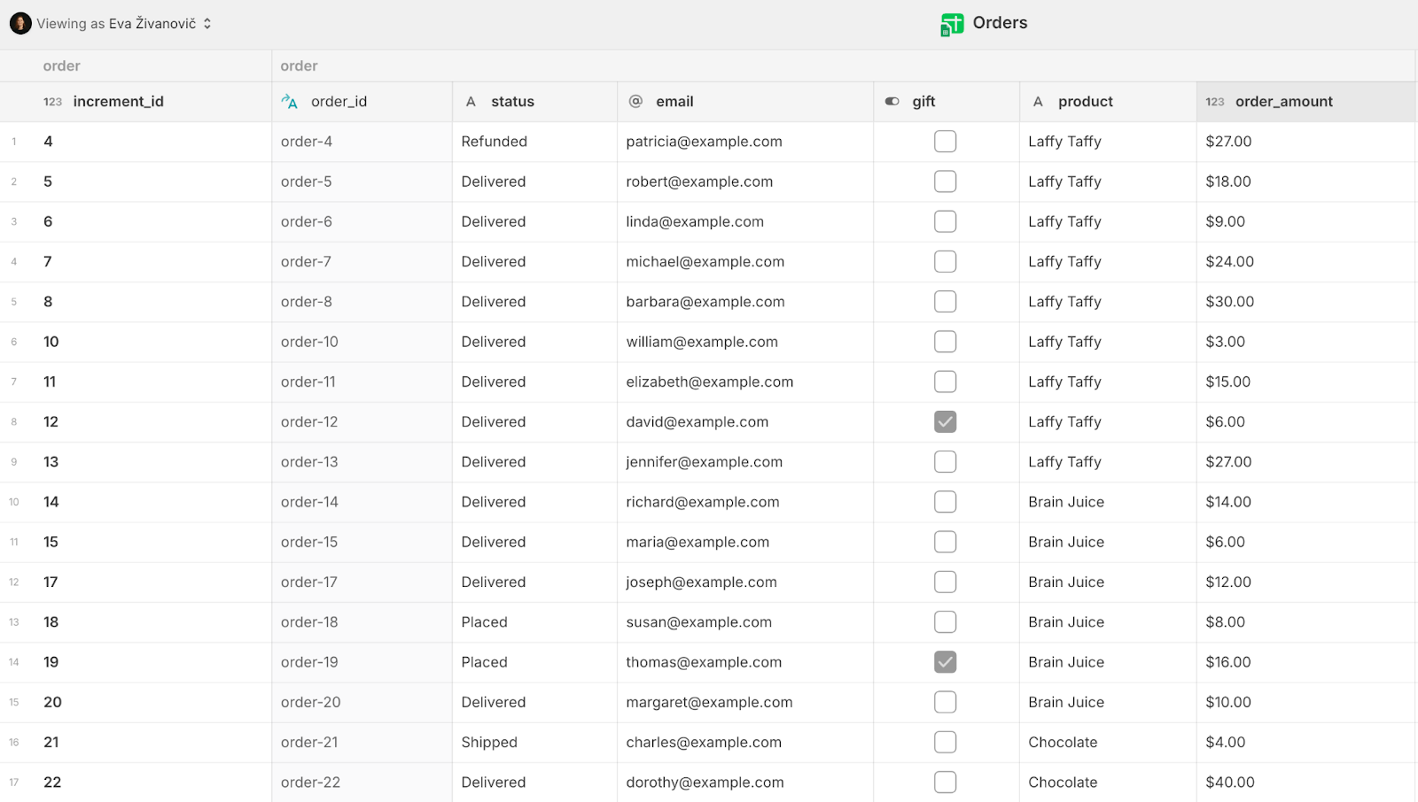Click the $9.00 order amount cell
The image size is (1418, 802).
1306,221
